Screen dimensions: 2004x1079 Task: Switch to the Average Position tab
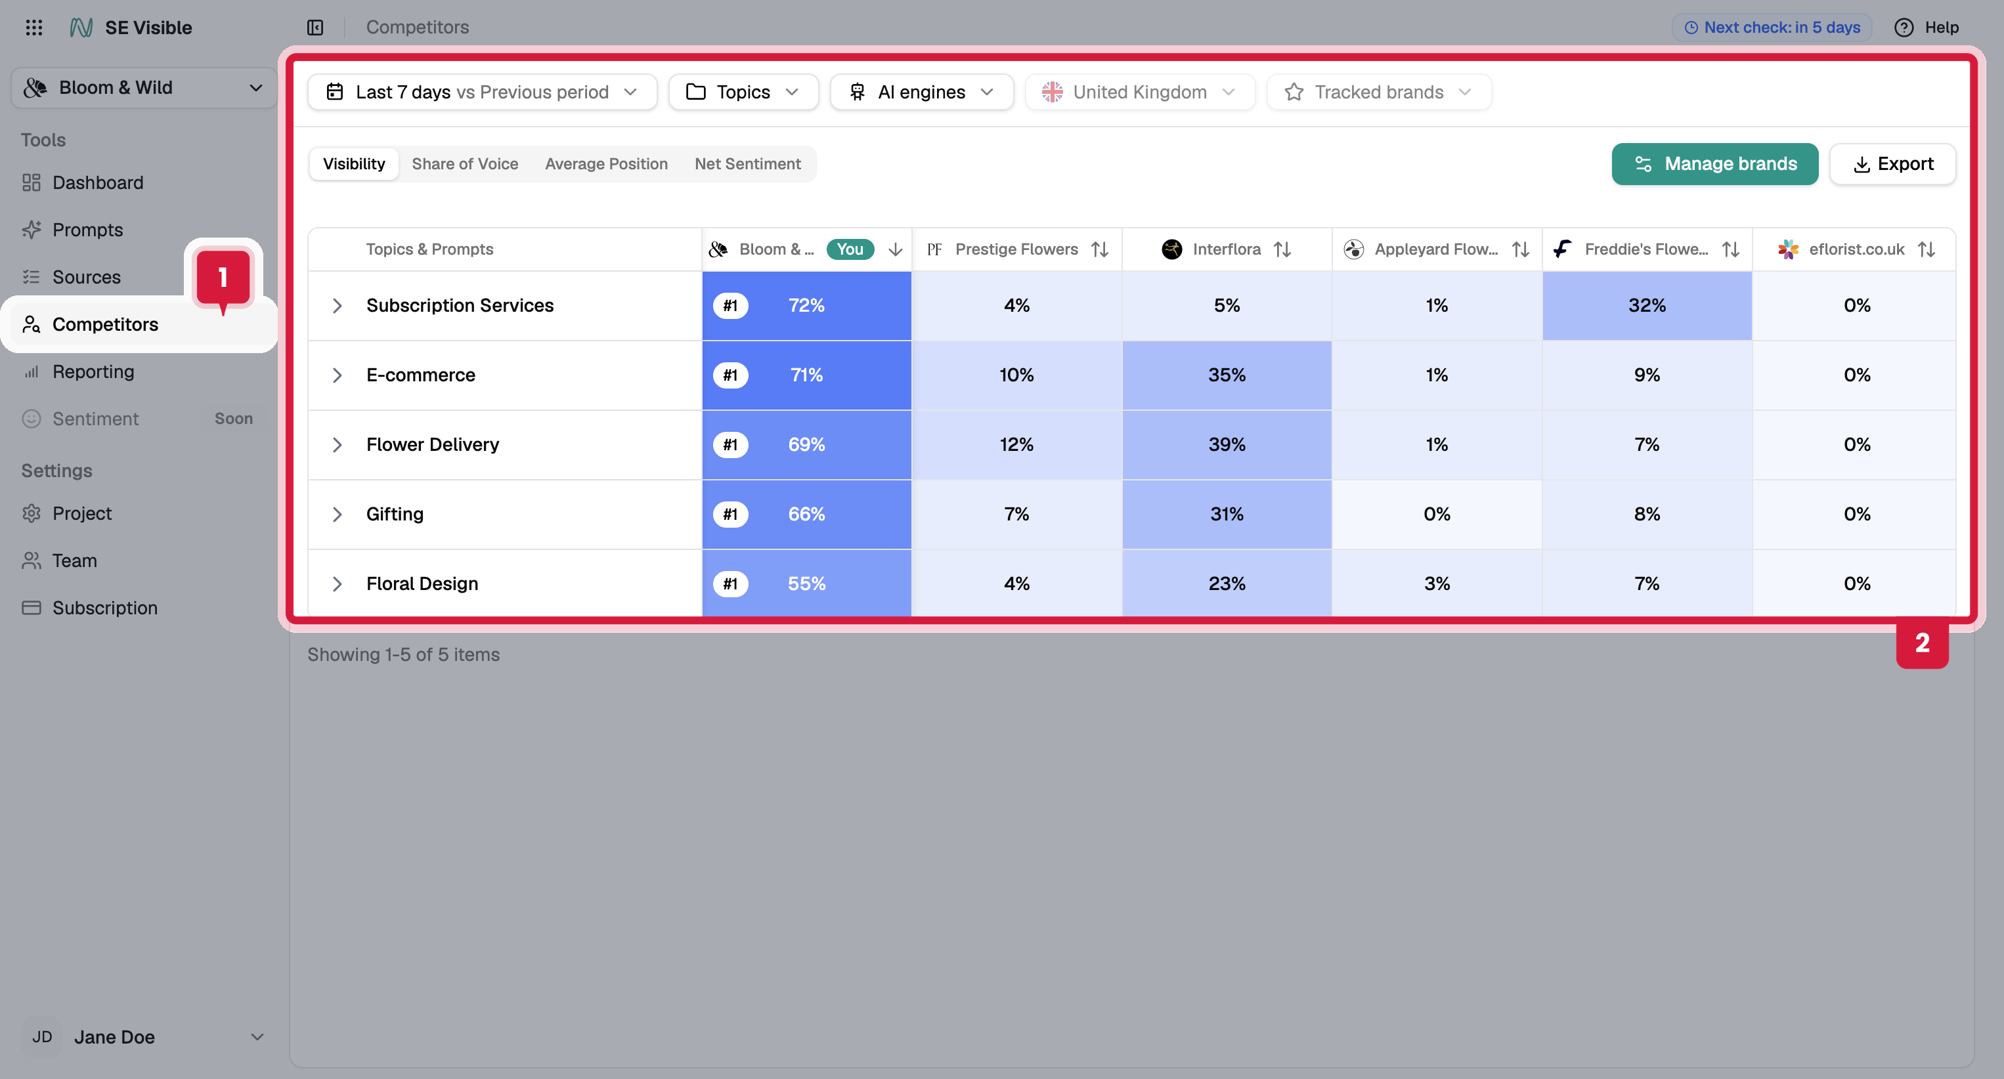pos(606,164)
